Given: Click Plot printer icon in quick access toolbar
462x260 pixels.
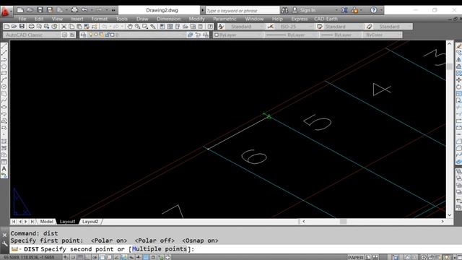Looking at the screenshot, I should [74, 10].
